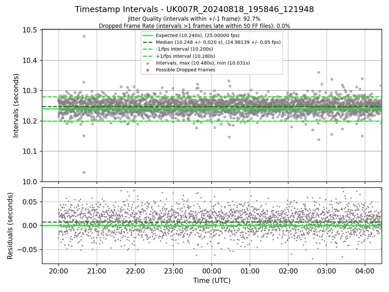This screenshot has height=292, width=389.
Task: Click the x-axis tick label '21:00'
Action: coord(97,271)
